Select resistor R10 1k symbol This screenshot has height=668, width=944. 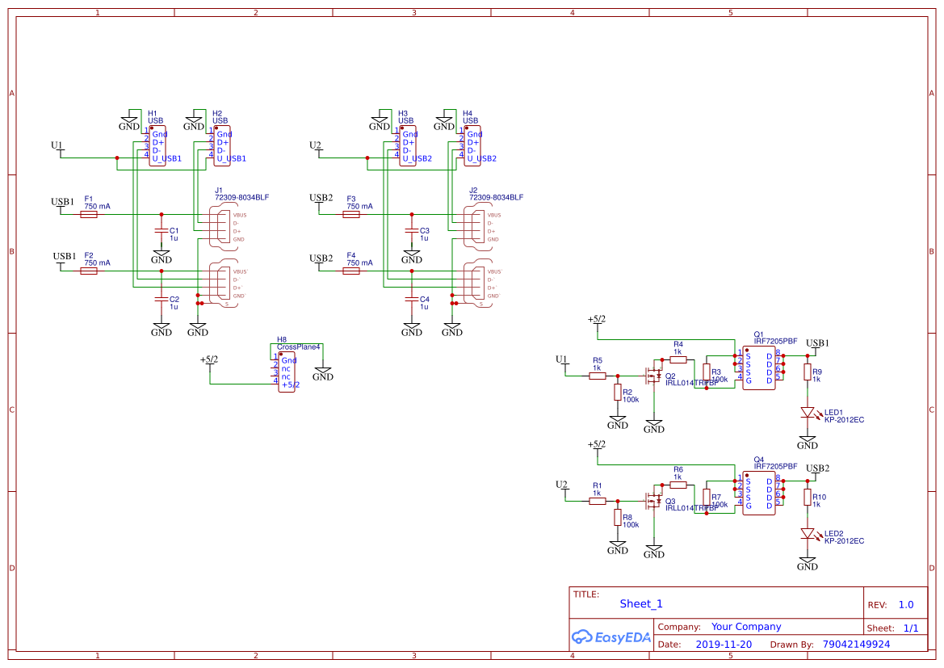[x=808, y=497]
